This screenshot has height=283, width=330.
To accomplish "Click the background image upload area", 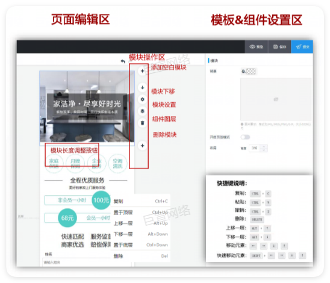I will click(276, 99).
